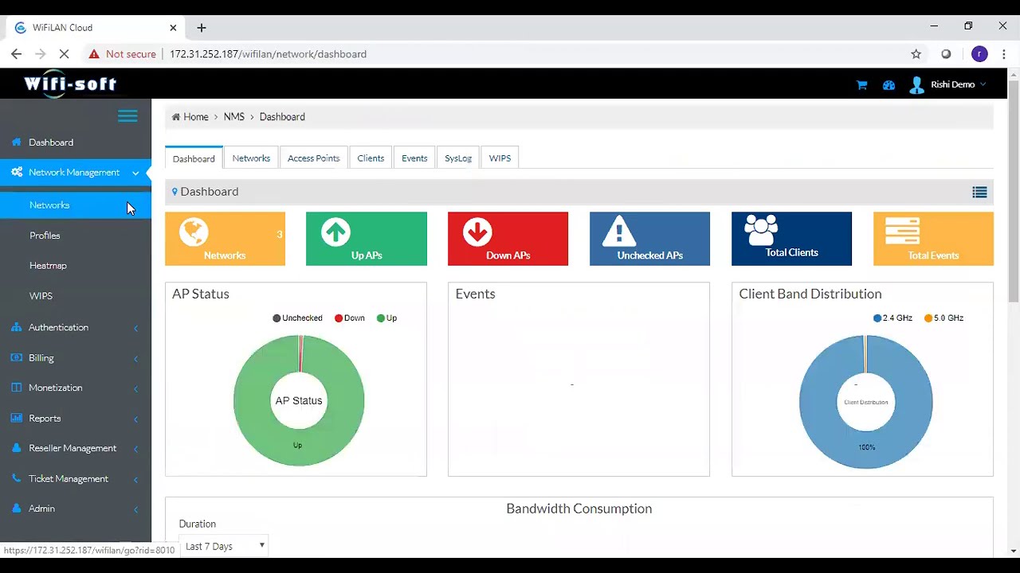Open the red Down APs tile
1020x573 pixels.
click(x=508, y=239)
